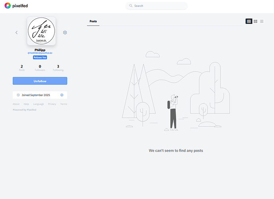Click the @HaWiWe@pixelfed.de handle

tap(40, 53)
